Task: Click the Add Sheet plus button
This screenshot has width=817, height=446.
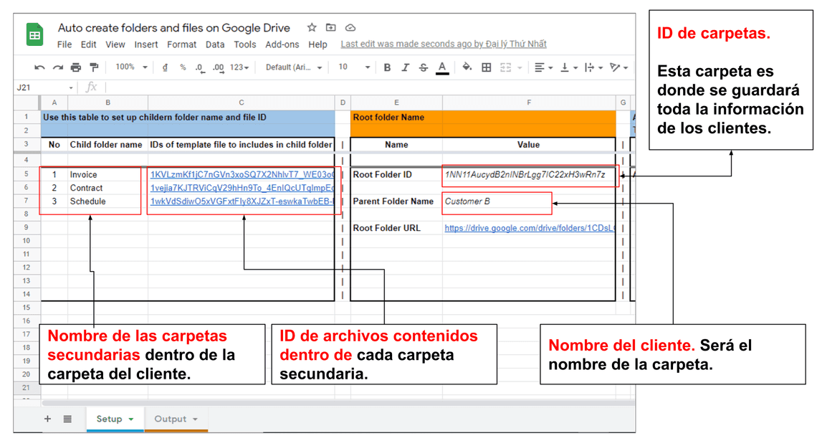Action: 48,419
